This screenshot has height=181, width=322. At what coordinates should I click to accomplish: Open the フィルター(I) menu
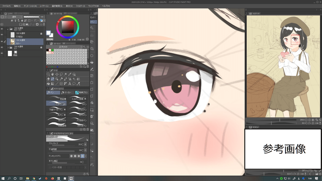coord(80,6)
